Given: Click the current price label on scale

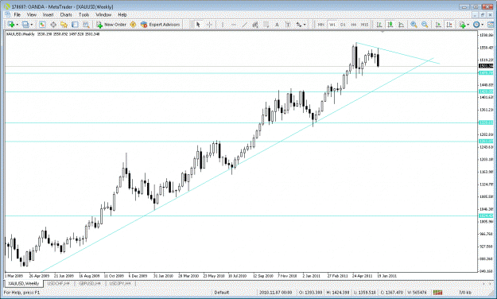Looking at the screenshot, I should 486,66.
